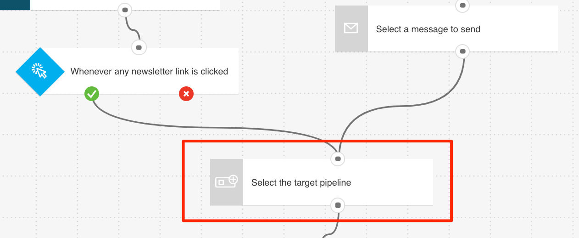Click the pipeline icon on the target pipeline block
This screenshot has width=579, height=238.
point(227,182)
